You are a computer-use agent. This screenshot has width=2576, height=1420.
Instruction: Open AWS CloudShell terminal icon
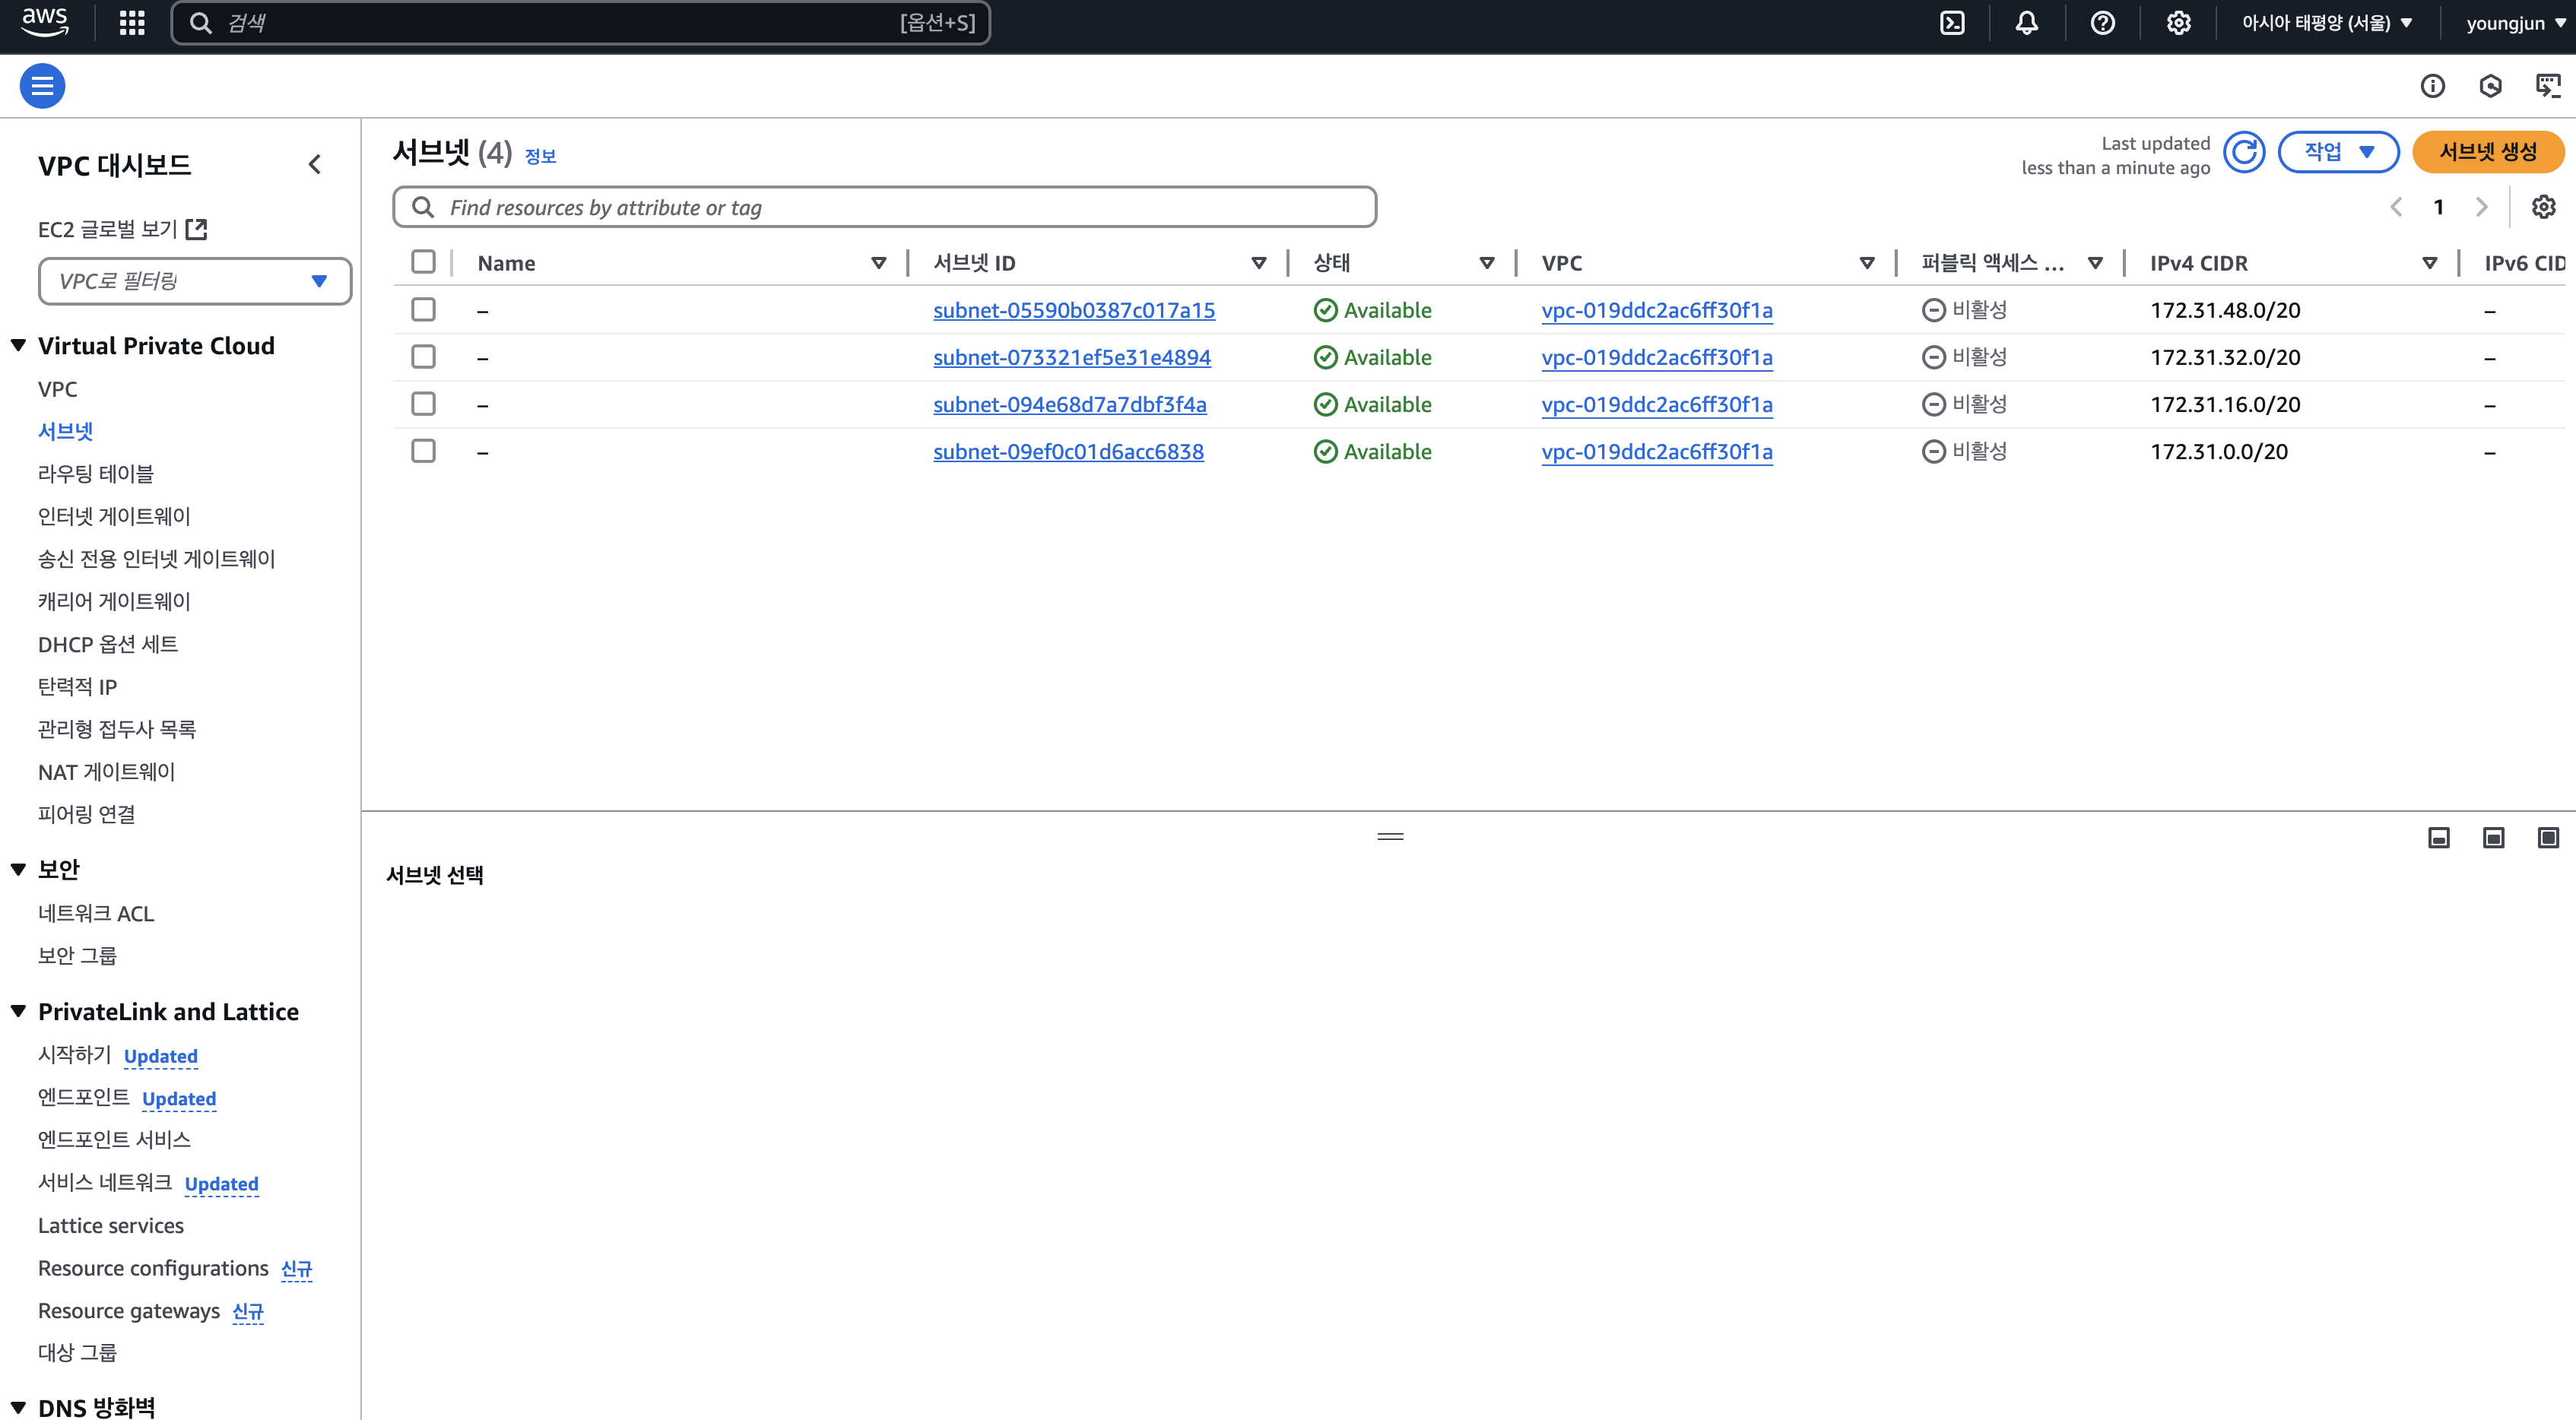(1952, 23)
